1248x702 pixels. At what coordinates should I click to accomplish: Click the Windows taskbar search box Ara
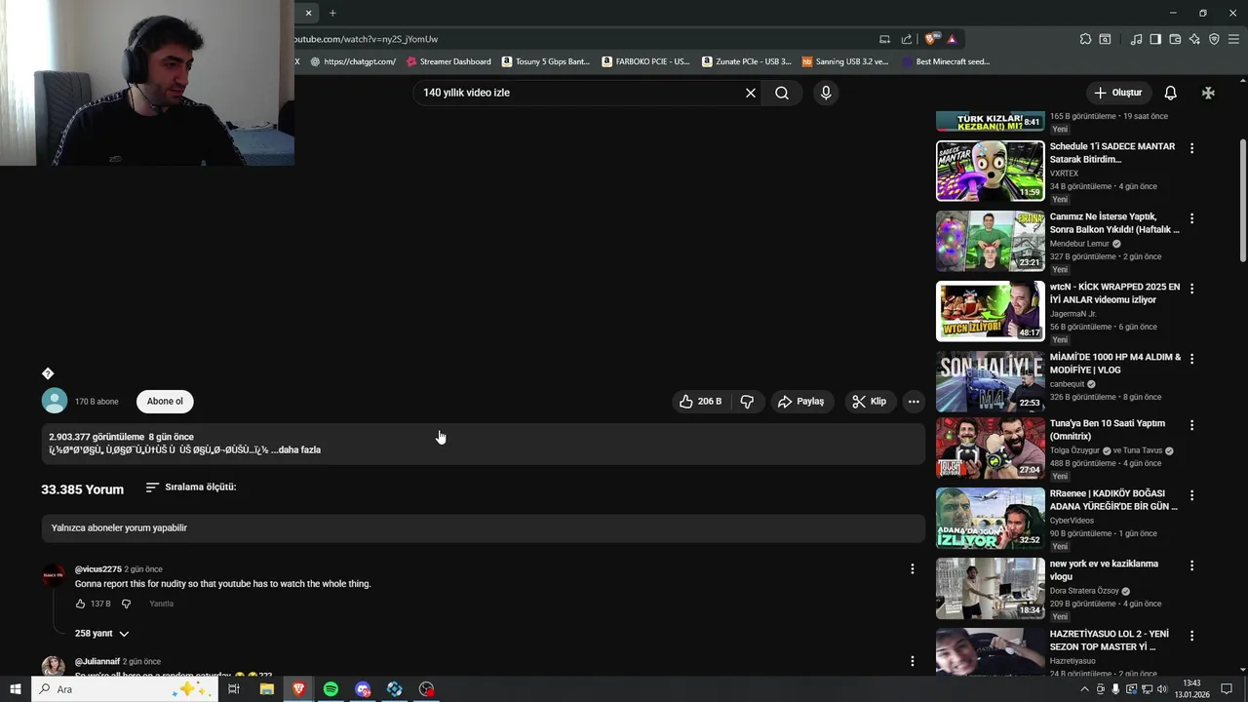point(127,689)
